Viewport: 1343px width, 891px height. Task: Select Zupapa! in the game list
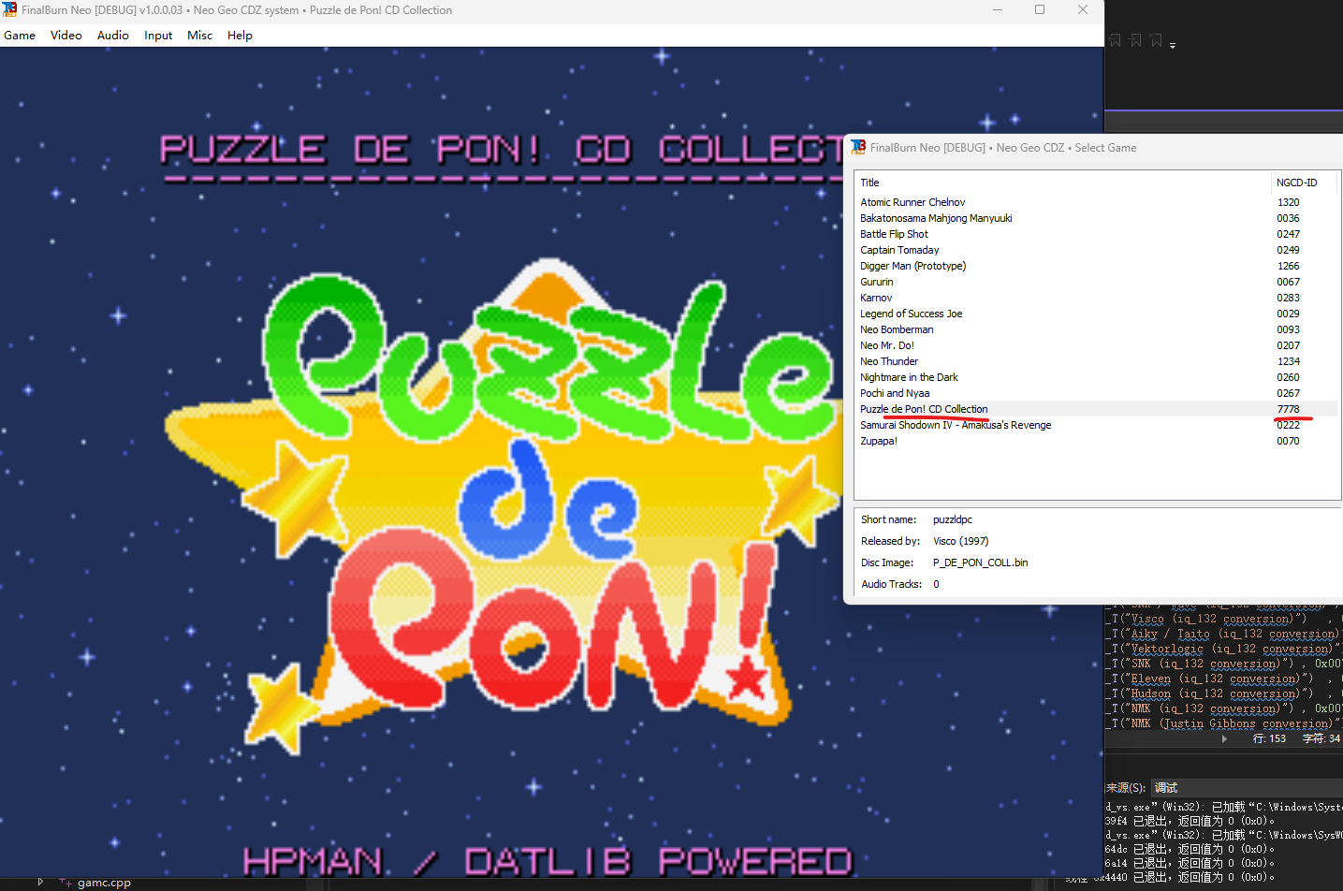tap(878, 441)
